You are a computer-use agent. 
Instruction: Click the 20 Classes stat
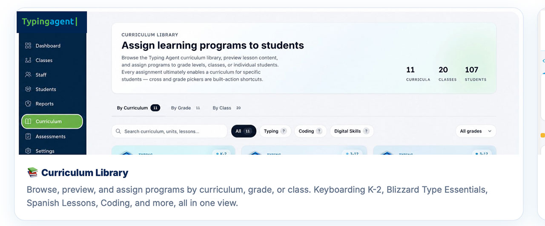447,73
